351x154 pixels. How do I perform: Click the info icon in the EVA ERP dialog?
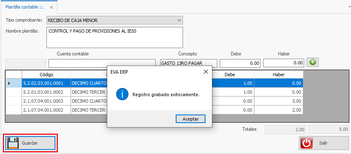coord(122,94)
